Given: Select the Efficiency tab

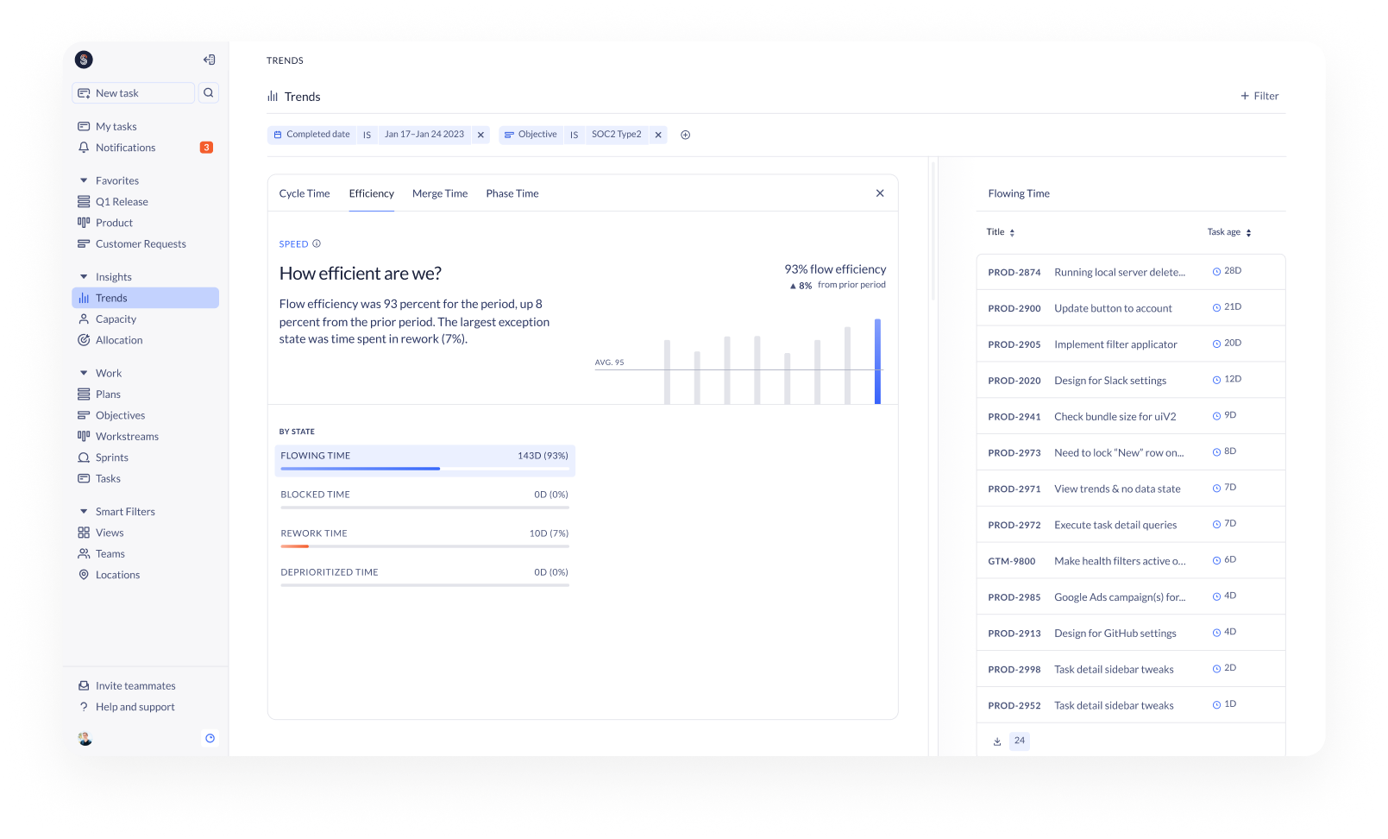Looking at the screenshot, I should coord(372,193).
